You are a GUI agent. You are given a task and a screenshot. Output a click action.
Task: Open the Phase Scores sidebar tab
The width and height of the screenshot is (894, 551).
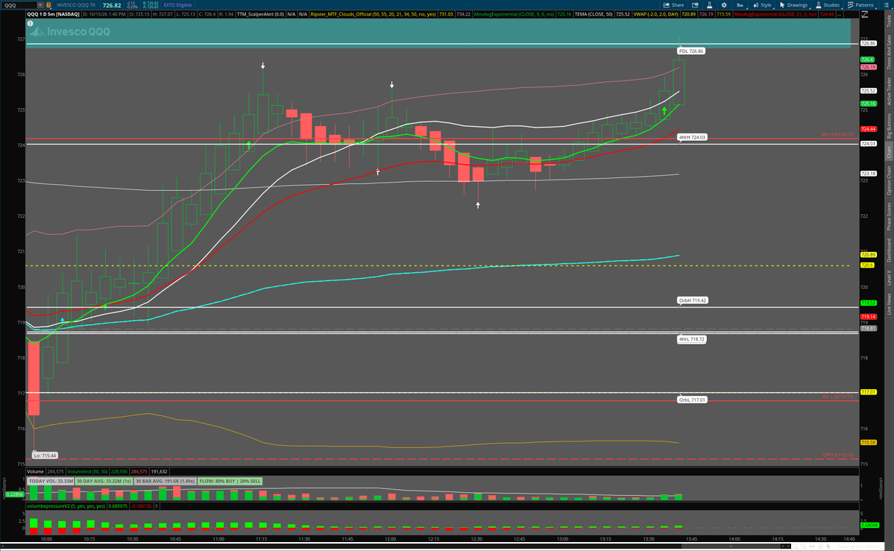pyautogui.click(x=888, y=217)
